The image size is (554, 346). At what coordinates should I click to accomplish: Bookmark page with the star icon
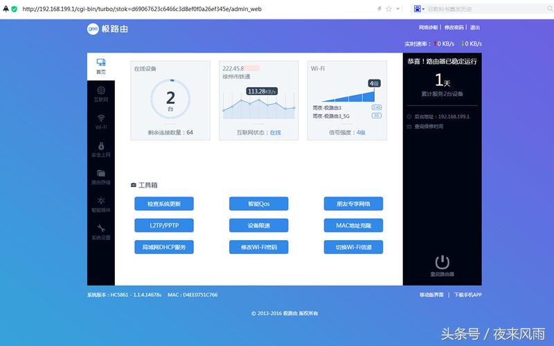(389, 9)
